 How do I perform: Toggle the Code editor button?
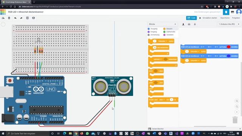pyautogui.click(x=191, y=18)
